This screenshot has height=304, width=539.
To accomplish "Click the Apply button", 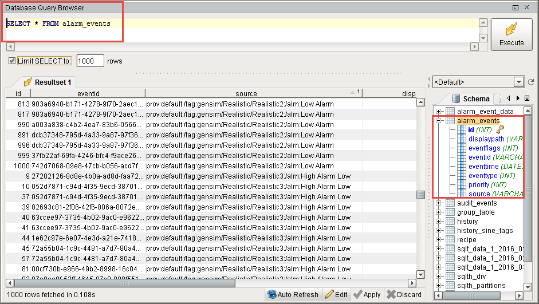I will click(367, 295).
